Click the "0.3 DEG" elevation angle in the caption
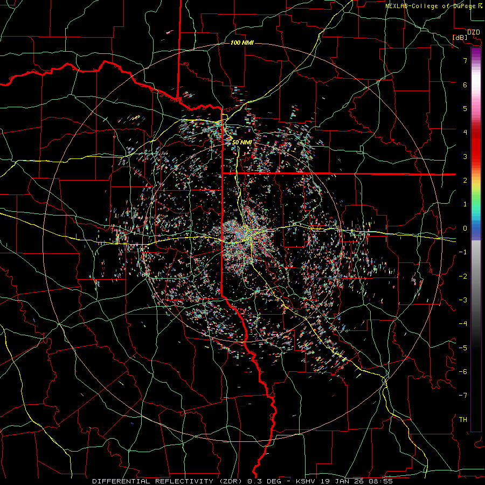Viewport: 485px width, 485px height. [264, 481]
